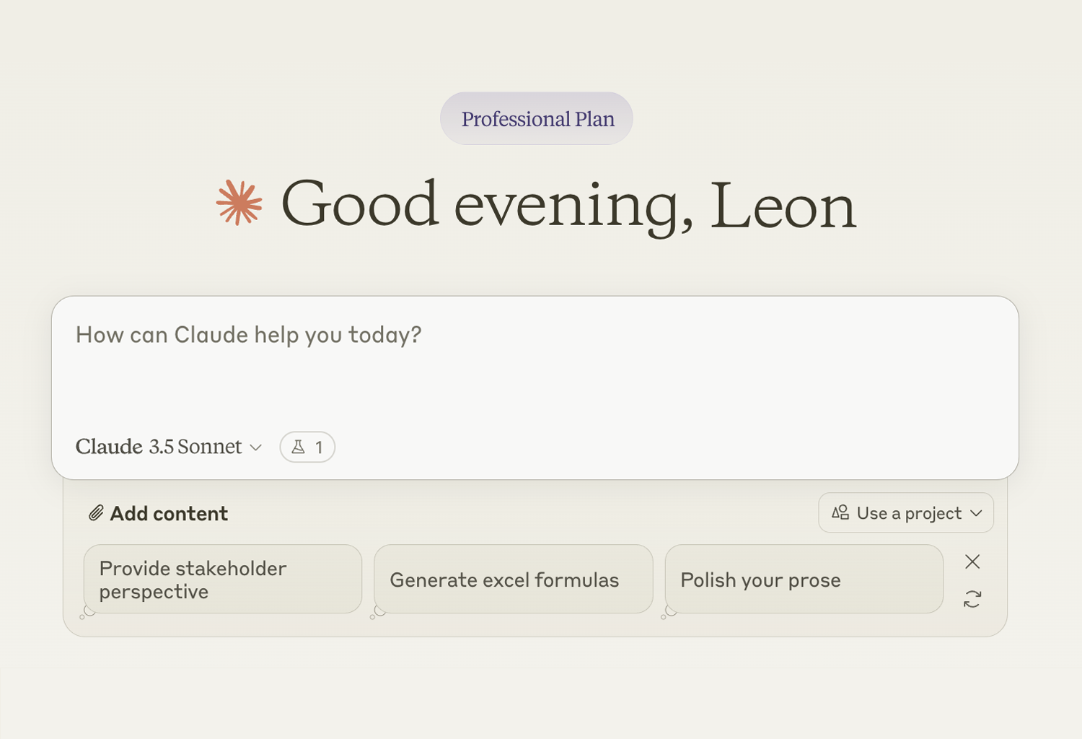Click the project shapes icon
This screenshot has height=739, width=1082.
[840, 513]
